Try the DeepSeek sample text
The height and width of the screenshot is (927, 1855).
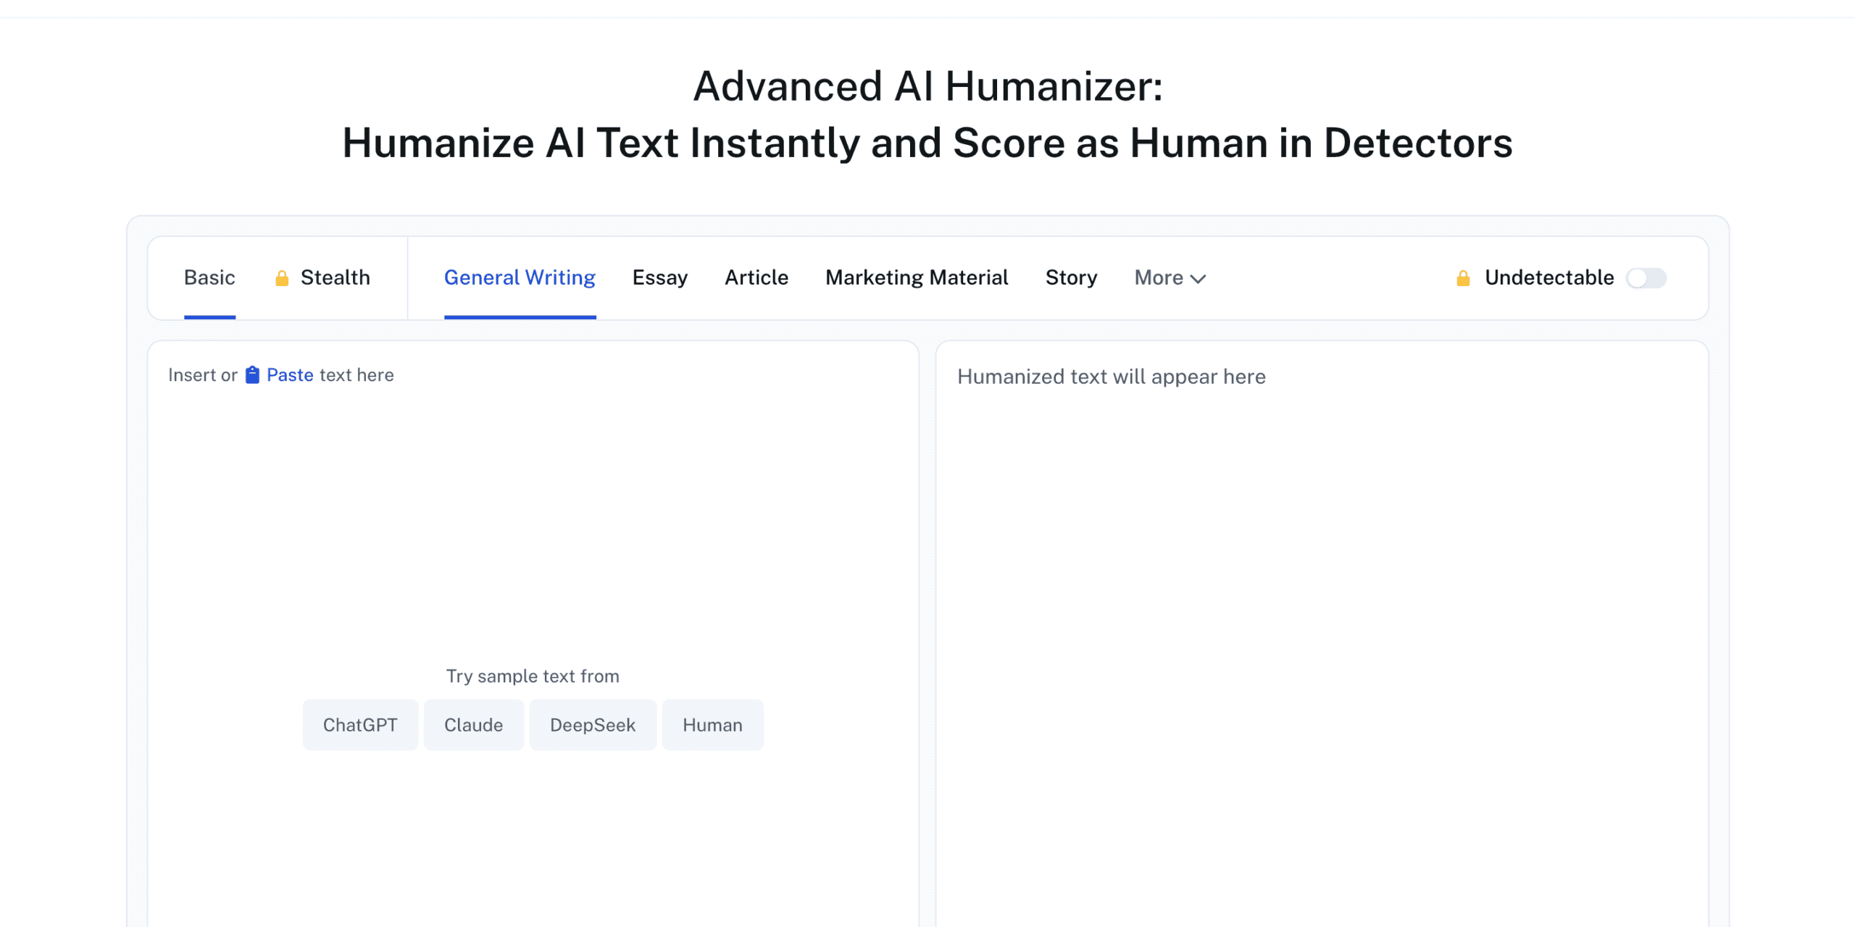point(593,724)
